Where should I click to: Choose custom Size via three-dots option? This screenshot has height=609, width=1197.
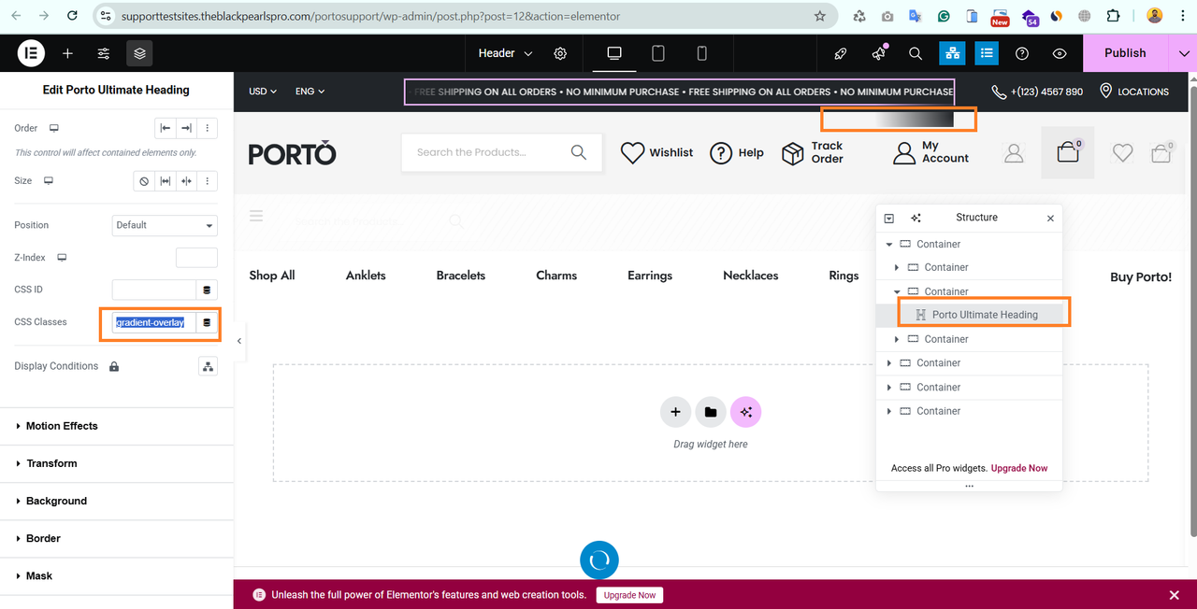click(208, 181)
